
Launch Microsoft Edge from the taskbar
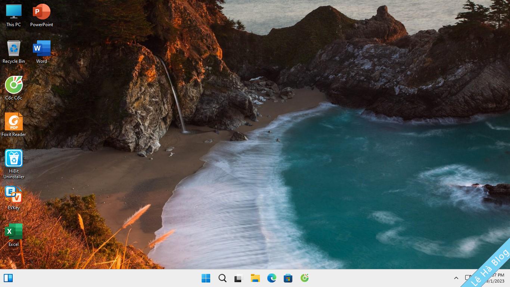tap(271, 278)
